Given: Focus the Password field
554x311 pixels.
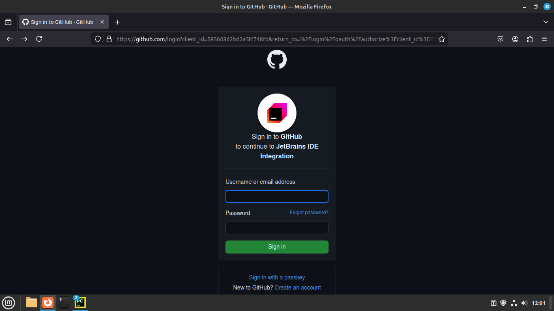Looking at the screenshot, I should click(277, 228).
